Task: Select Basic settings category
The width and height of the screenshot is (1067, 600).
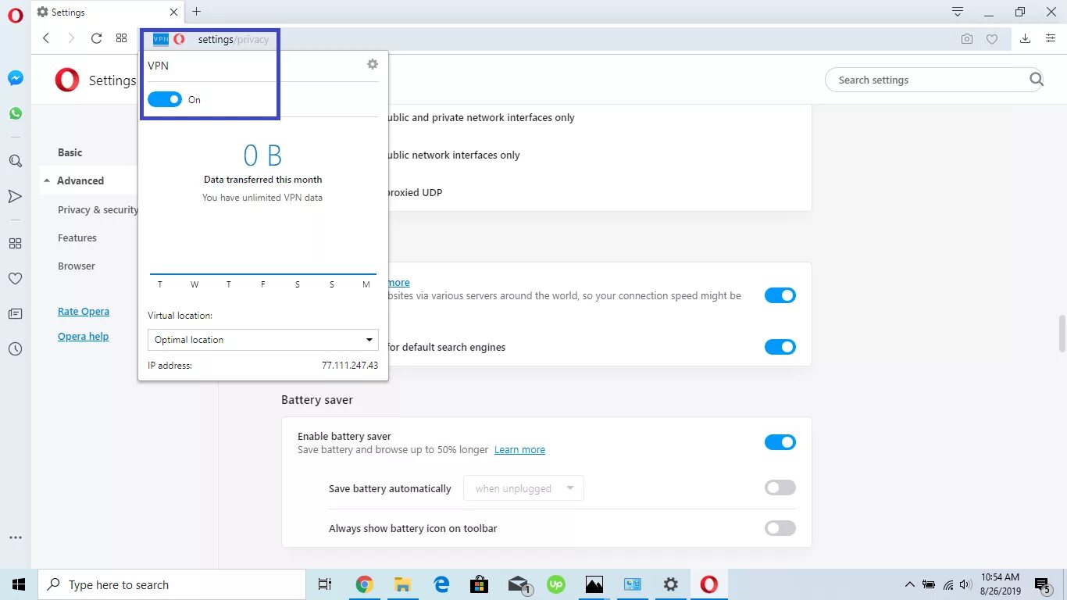Action: point(70,152)
